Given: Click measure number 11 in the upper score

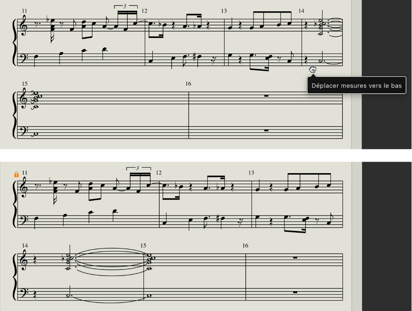Looking at the screenshot, I should 24,11.
